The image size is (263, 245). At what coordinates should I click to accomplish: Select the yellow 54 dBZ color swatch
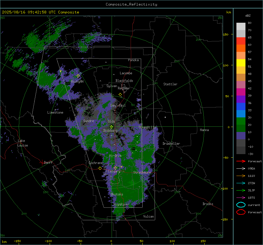click(241, 63)
